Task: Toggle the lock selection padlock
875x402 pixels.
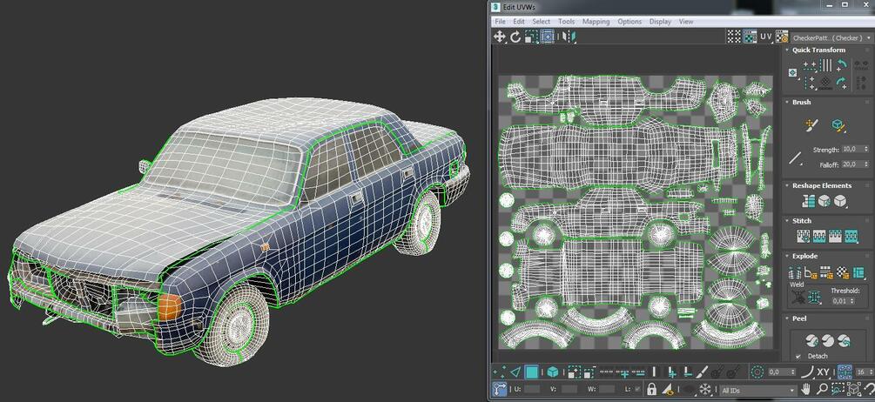Action: (x=651, y=389)
